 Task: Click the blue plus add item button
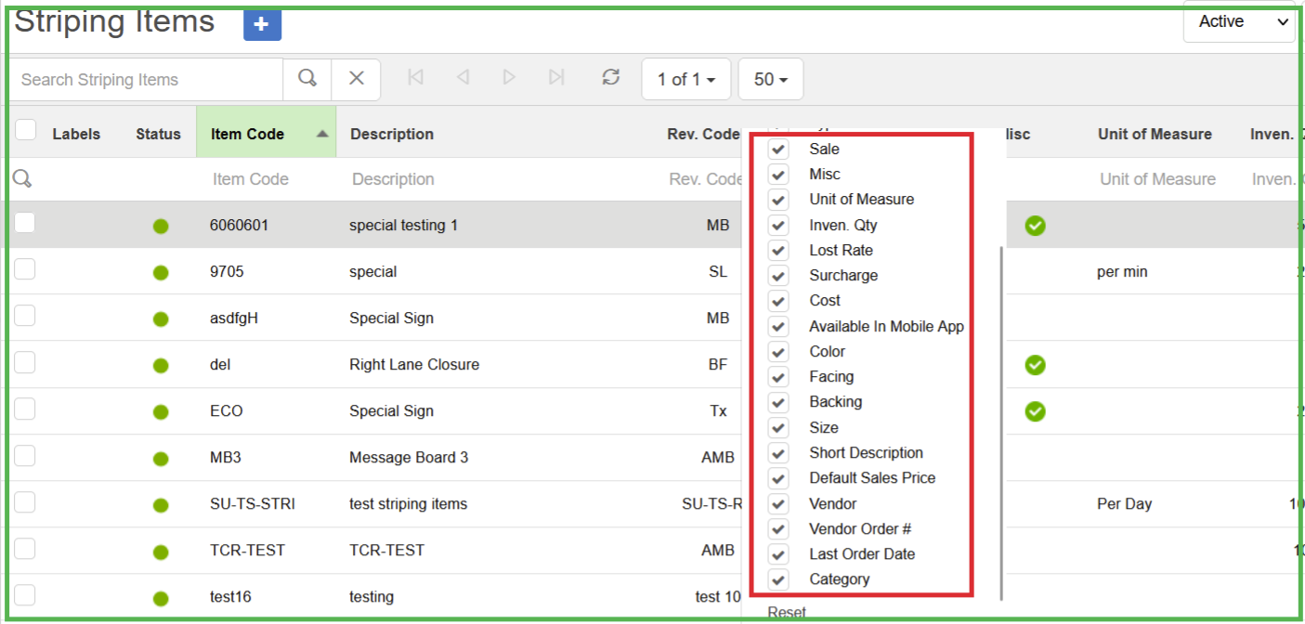(x=262, y=25)
